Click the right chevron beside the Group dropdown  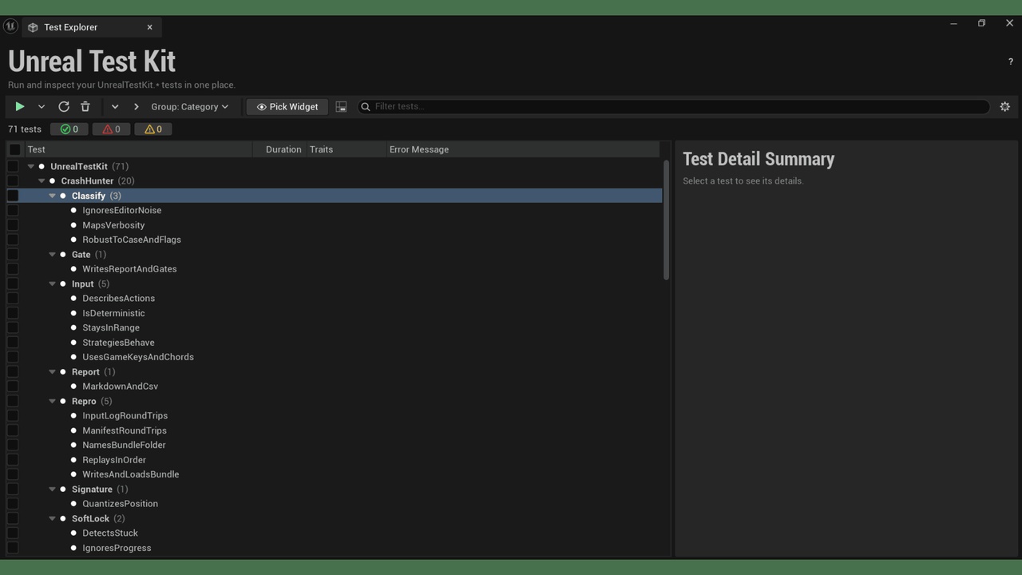[x=137, y=106]
